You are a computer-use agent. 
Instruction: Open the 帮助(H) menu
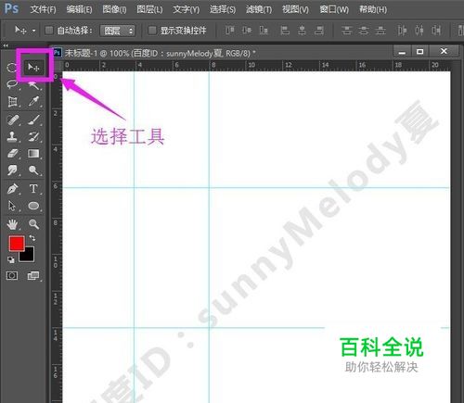click(x=373, y=9)
